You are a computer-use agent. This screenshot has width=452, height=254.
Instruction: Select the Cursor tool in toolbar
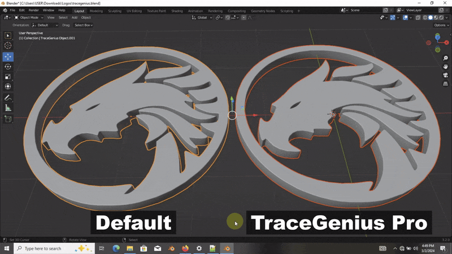(8, 46)
